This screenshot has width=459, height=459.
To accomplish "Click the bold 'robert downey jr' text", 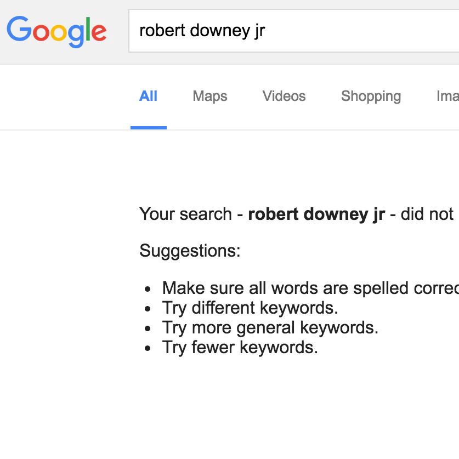I will (316, 214).
